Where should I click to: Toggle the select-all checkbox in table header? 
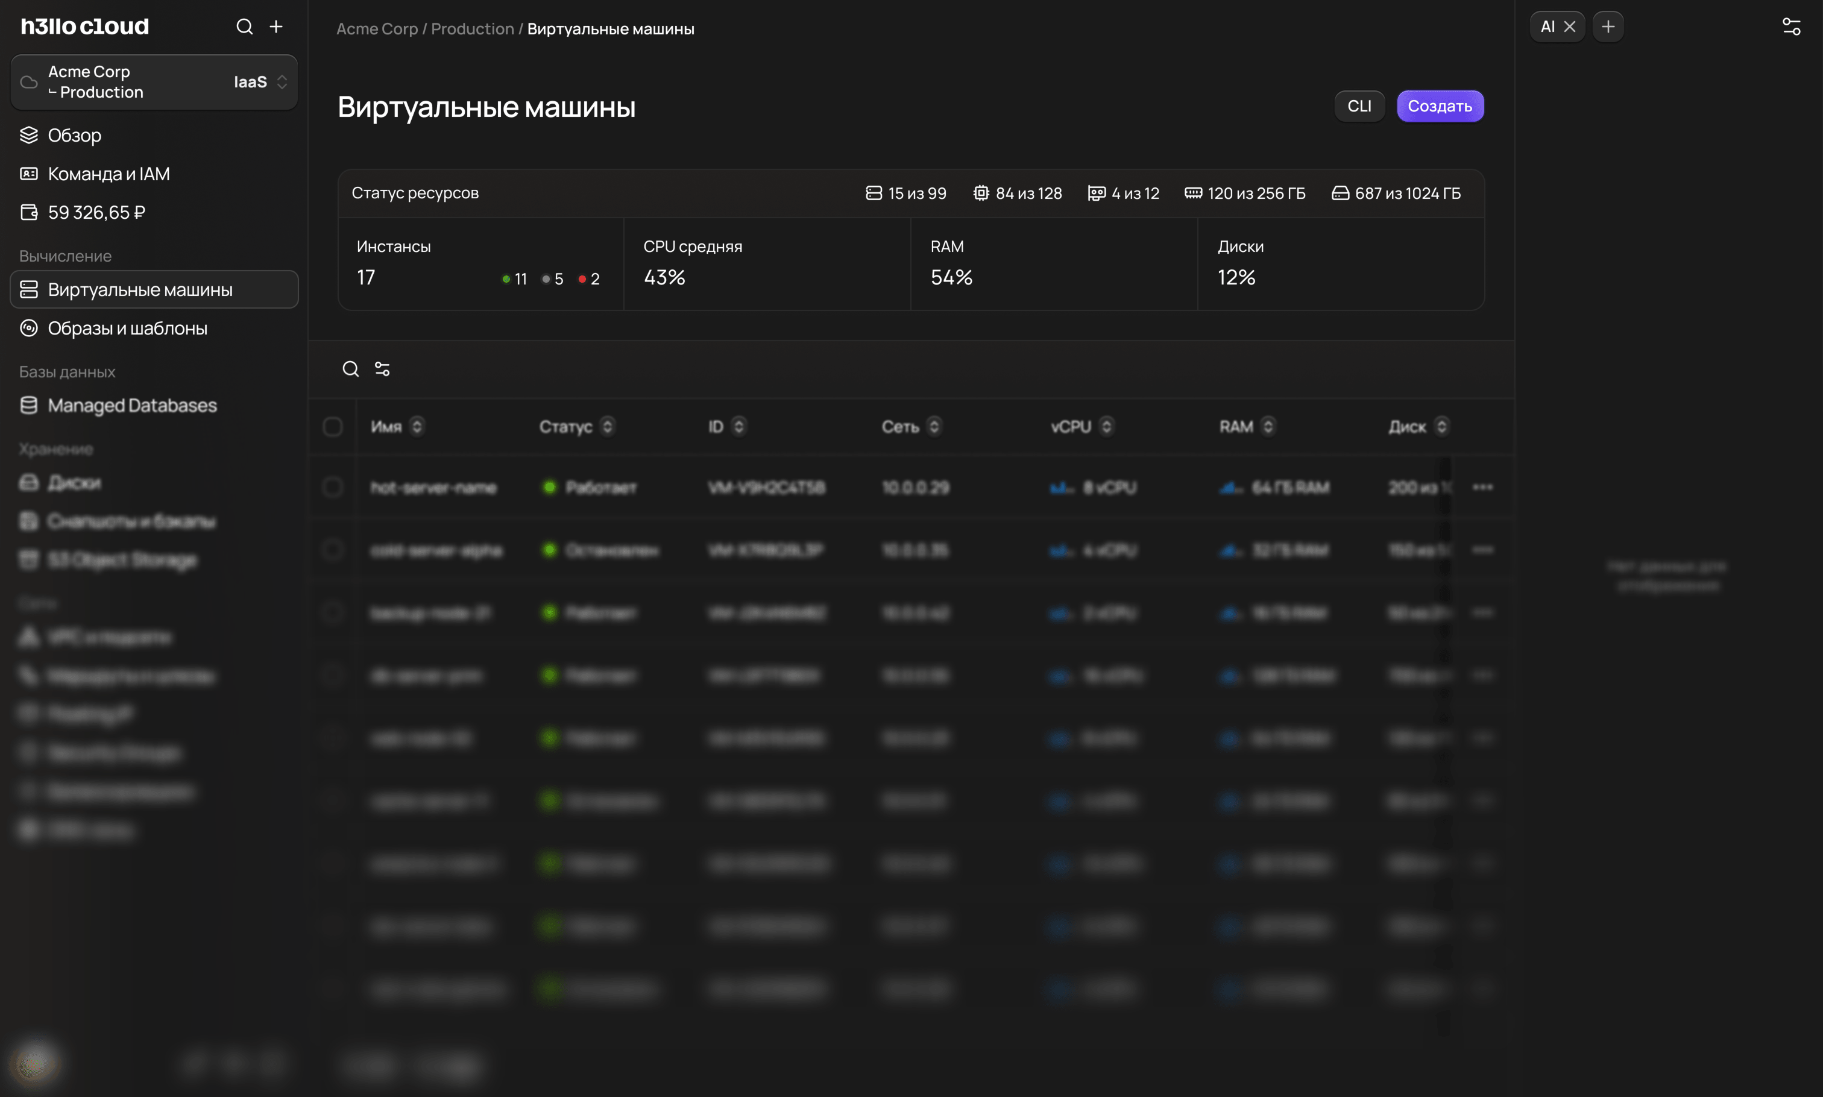point(333,427)
